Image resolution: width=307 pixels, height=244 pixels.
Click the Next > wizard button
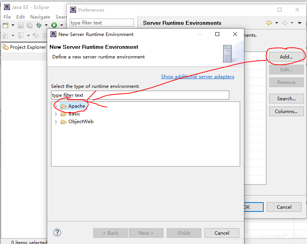coord(146,233)
